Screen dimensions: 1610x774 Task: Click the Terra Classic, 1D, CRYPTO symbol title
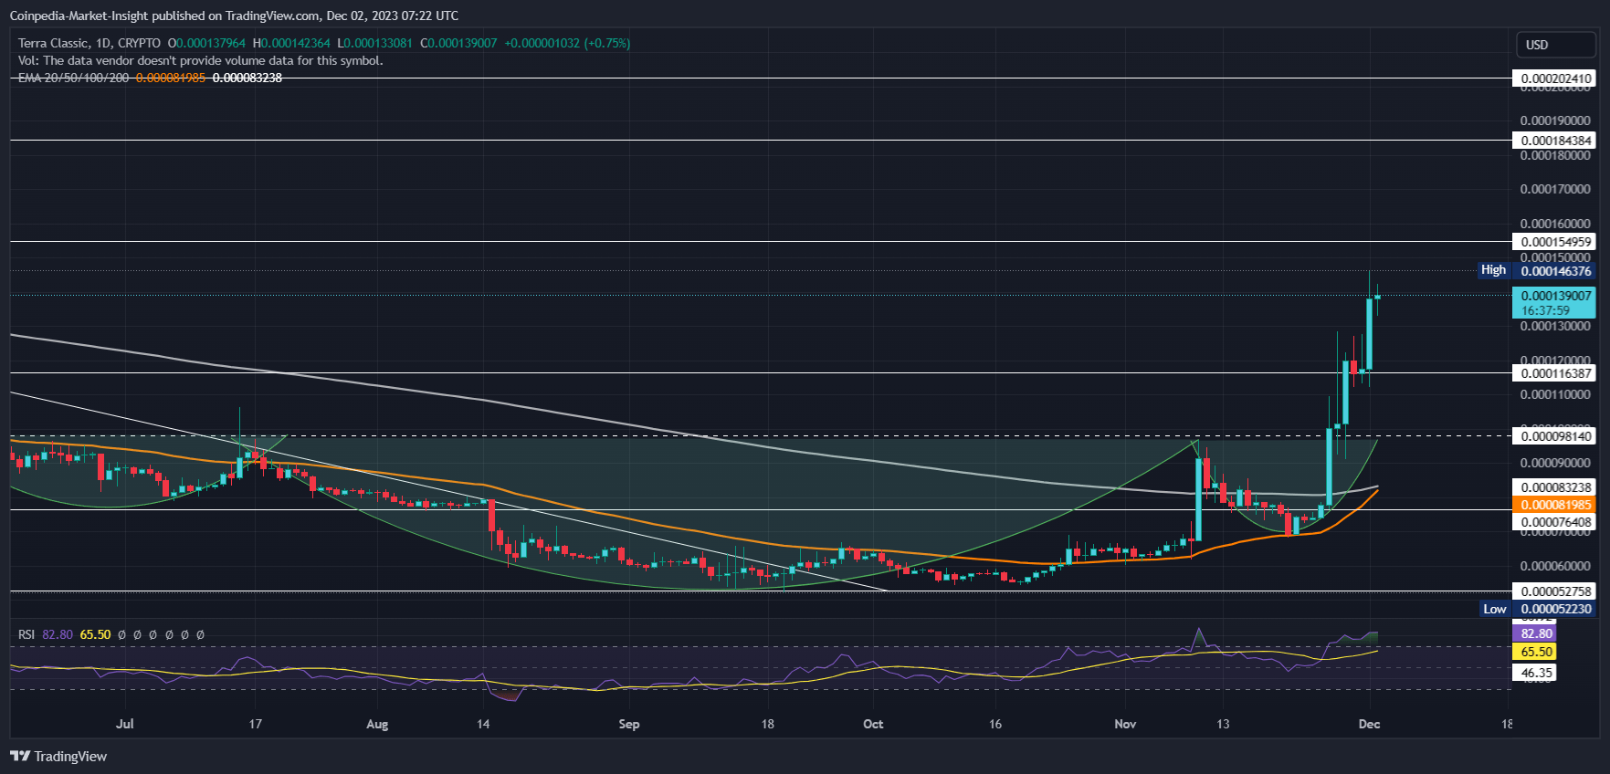pyautogui.click(x=89, y=43)
